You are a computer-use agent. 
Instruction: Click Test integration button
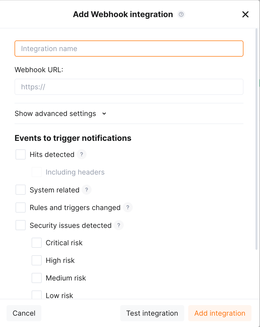pos(152,313)
